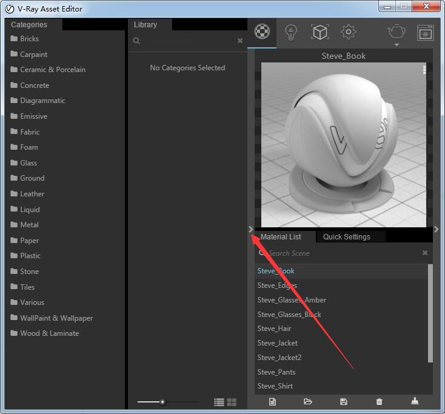The width and height of the screenshot is (445, 414).
Task: Open preview options dots menu
Action: [x=424, y=70]
